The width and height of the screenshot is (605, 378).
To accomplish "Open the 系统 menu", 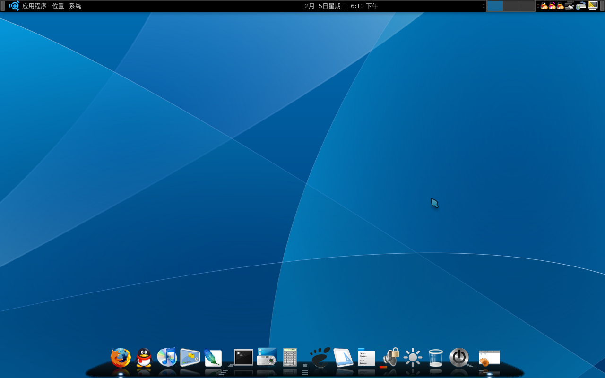I will point(75,6).
